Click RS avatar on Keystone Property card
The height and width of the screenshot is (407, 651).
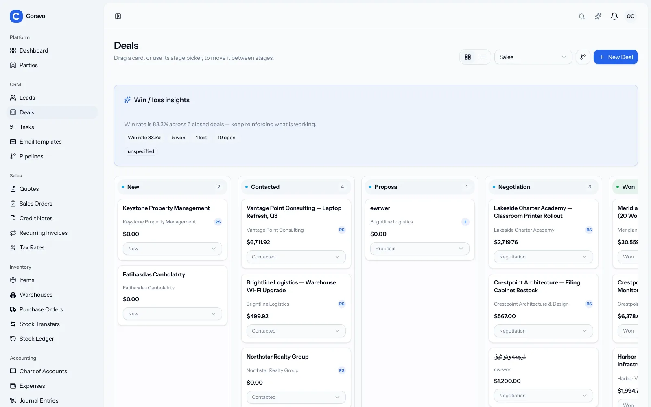pyautogui.click(x=218, y=222)
